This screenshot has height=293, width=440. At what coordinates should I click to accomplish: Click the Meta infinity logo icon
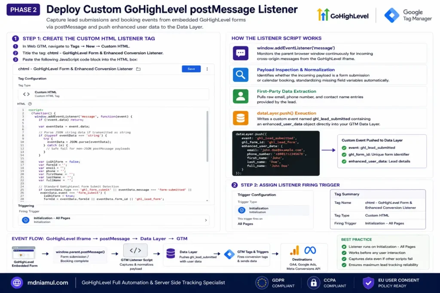coord(310,250)
